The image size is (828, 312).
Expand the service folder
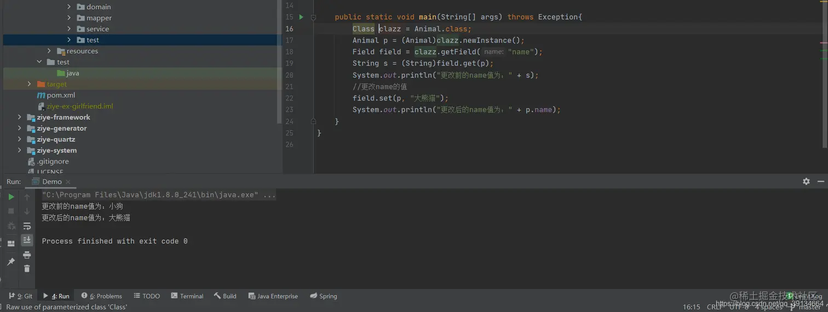pos(69,28)
